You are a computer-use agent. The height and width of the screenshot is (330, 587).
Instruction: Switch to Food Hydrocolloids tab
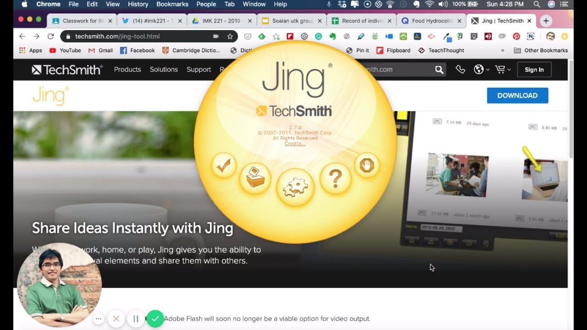pyautogui.click(x=430, y=21)
